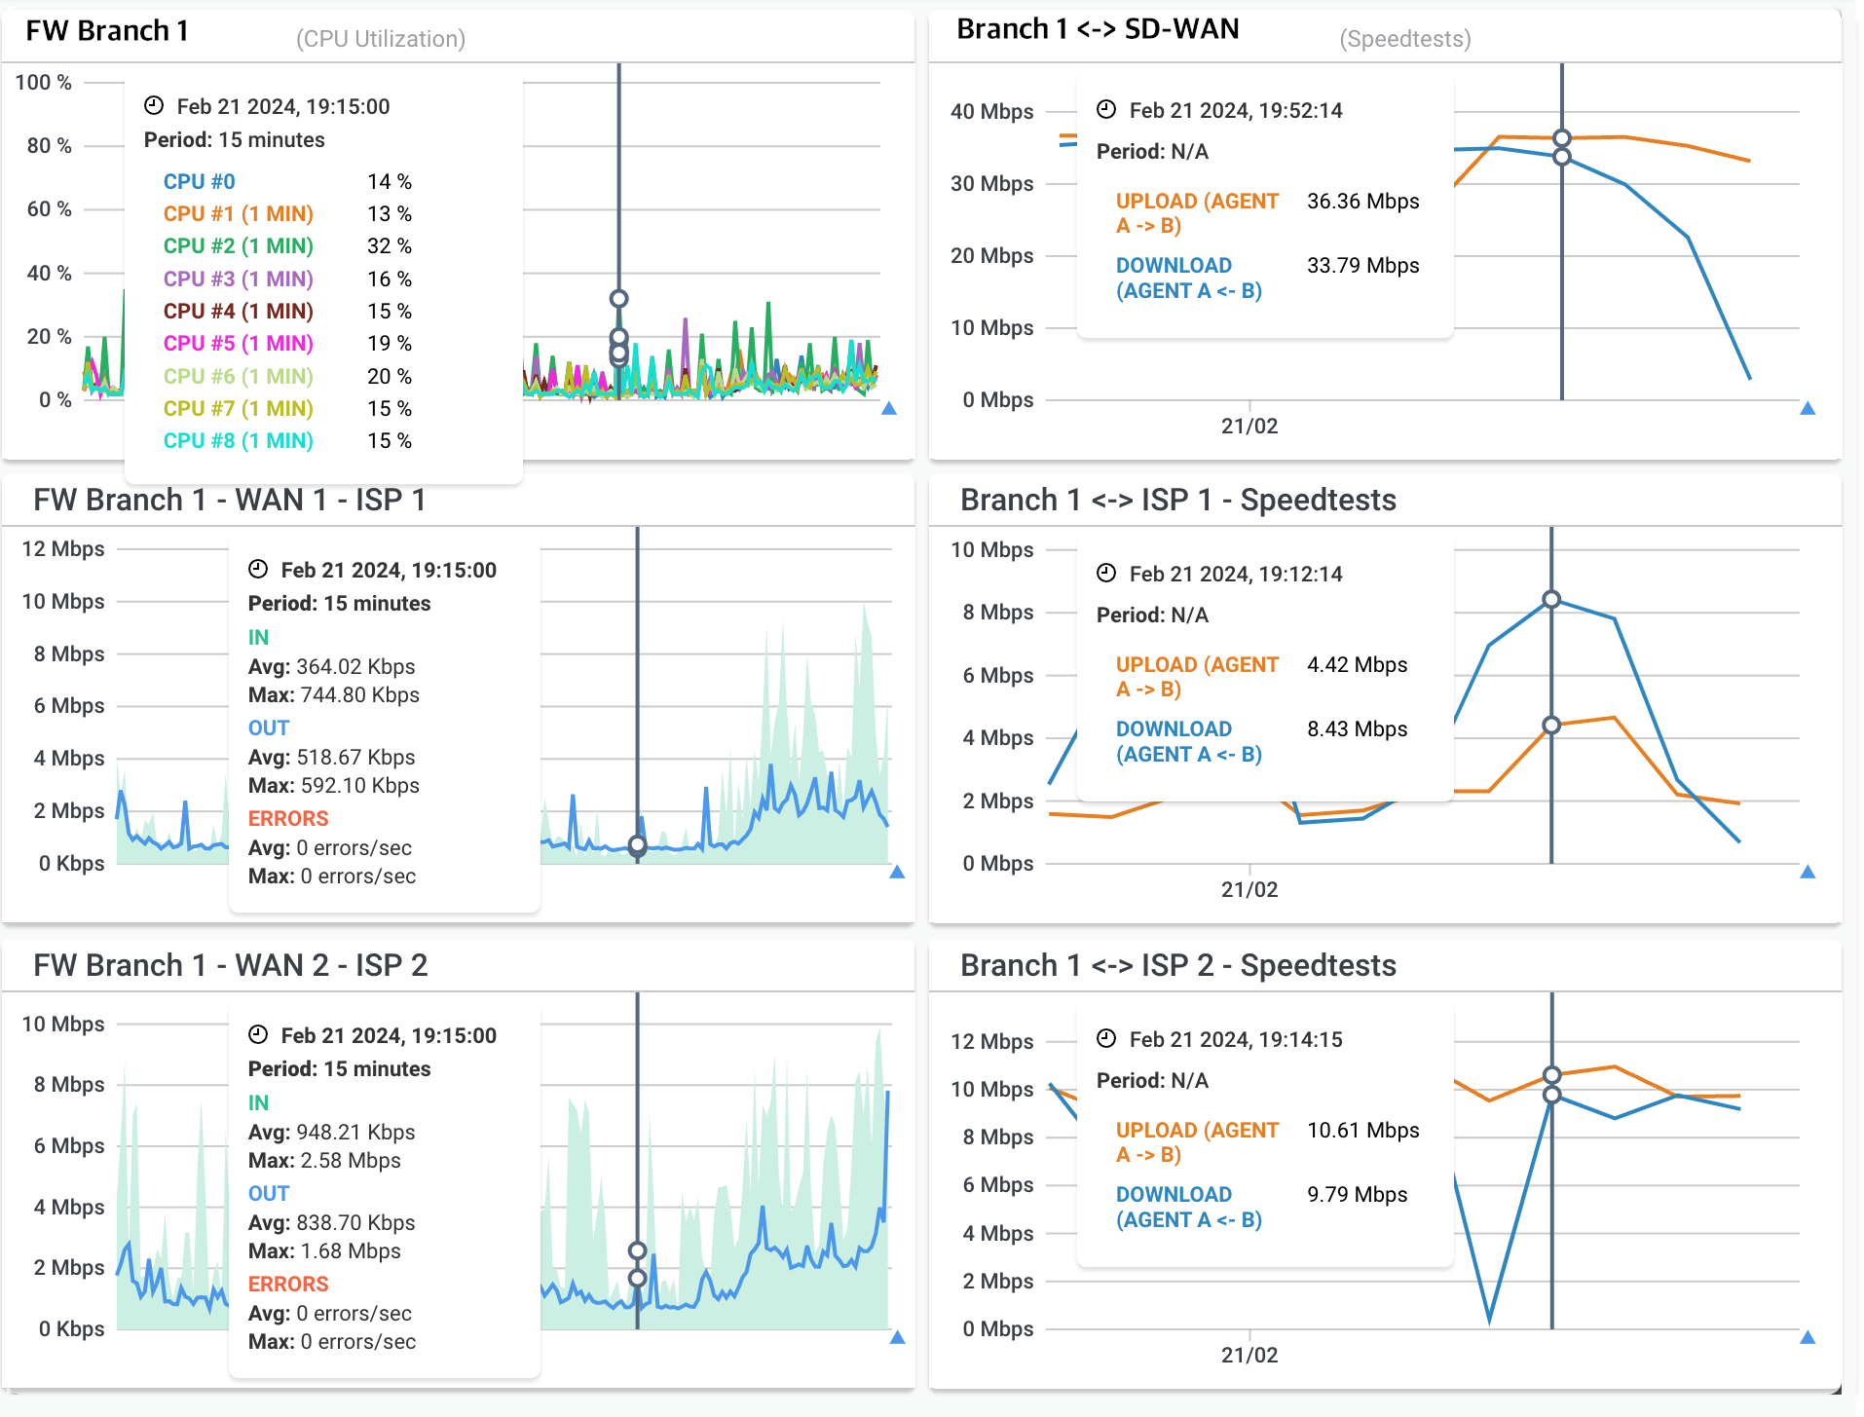Click the DOWNLOAD (AGENT A <- B) label in ISP 1 tooltip

point(1188,741)
